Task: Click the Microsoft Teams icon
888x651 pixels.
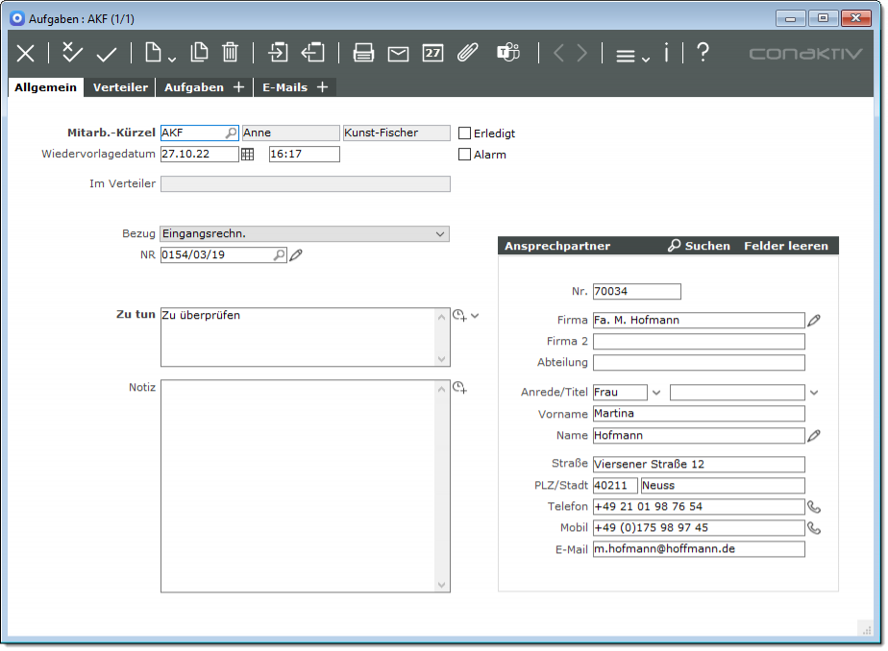Action: coord(507,54)
